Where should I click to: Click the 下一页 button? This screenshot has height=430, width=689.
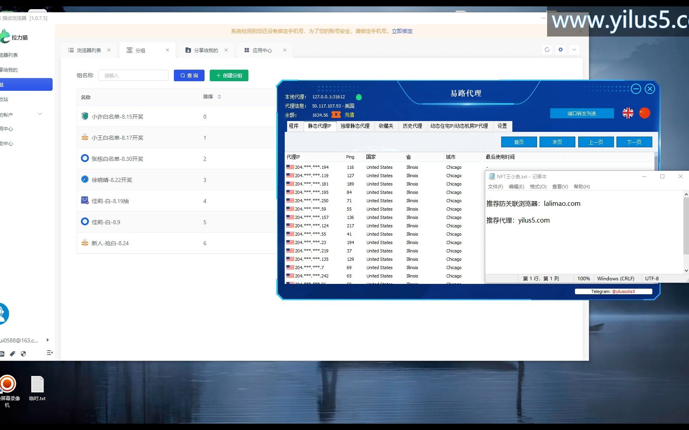coord(634,142)
